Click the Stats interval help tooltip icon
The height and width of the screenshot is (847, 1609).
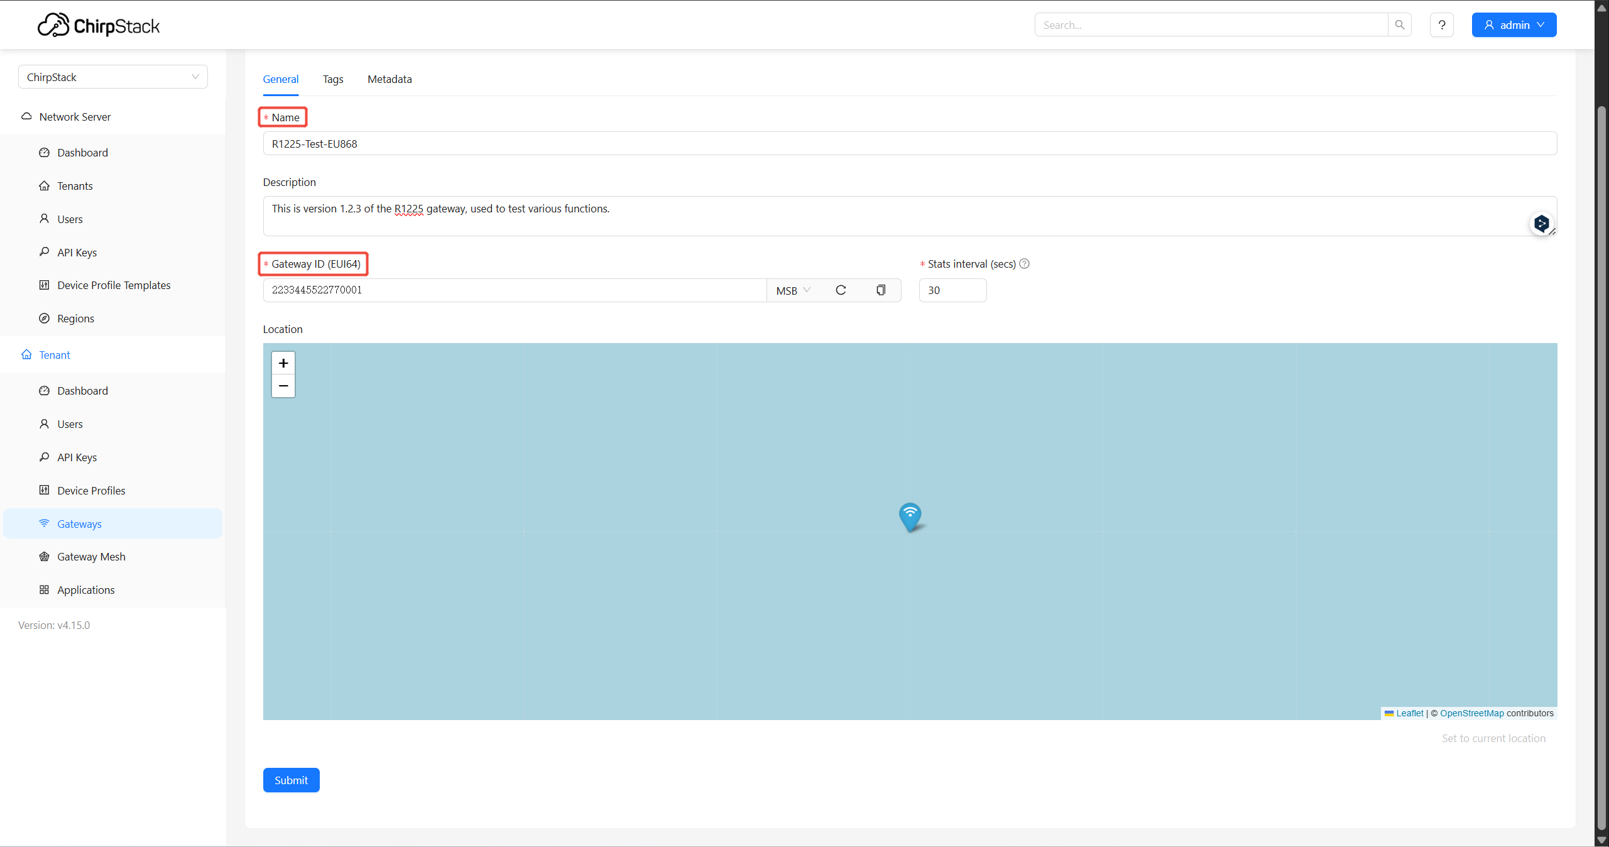pos(1025,263)
